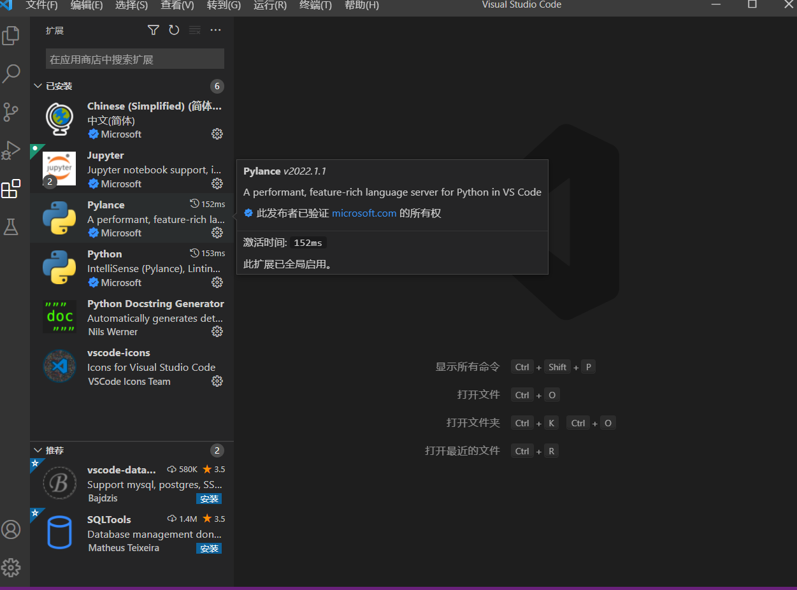Click the SQLTools extension name
Screen dimensions: 797x590
tap(109, 519)
